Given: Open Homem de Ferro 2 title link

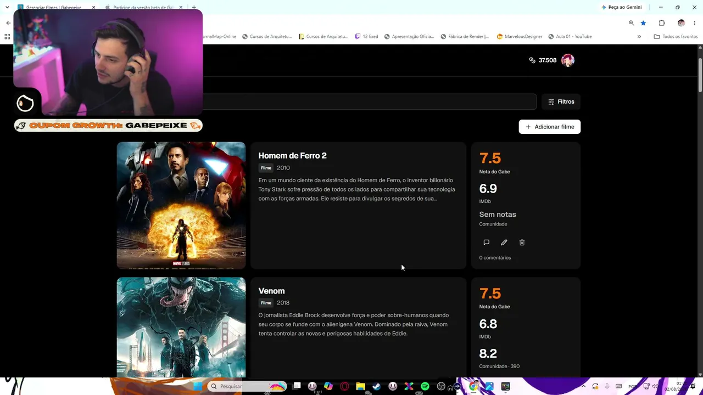Looking at the screenshot, I should tap(293, 156).
